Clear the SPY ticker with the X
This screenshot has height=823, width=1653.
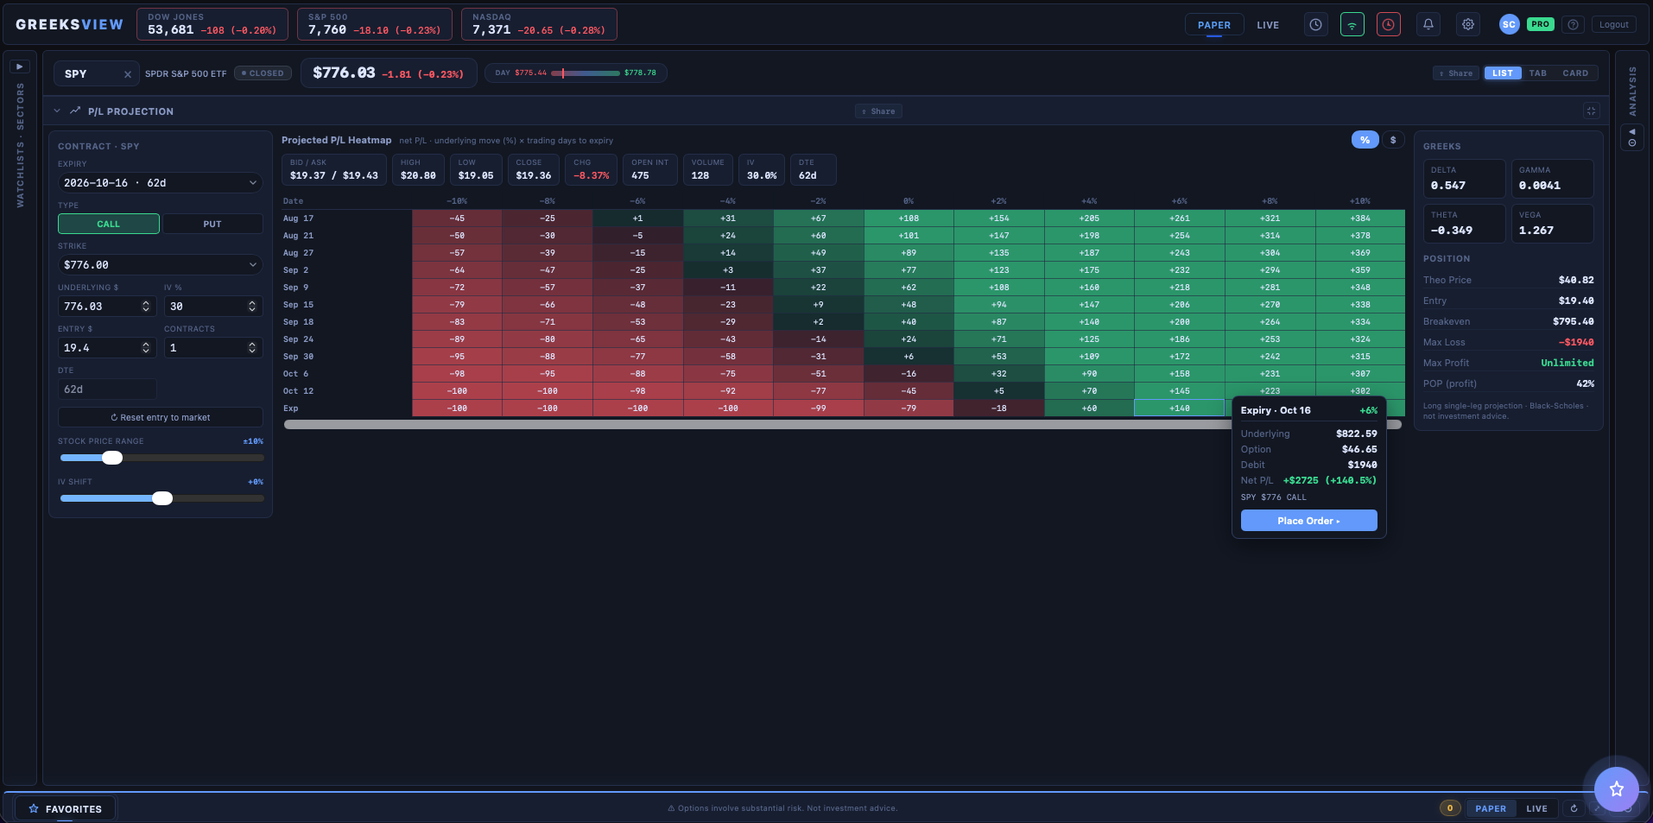tap(128, 74)
